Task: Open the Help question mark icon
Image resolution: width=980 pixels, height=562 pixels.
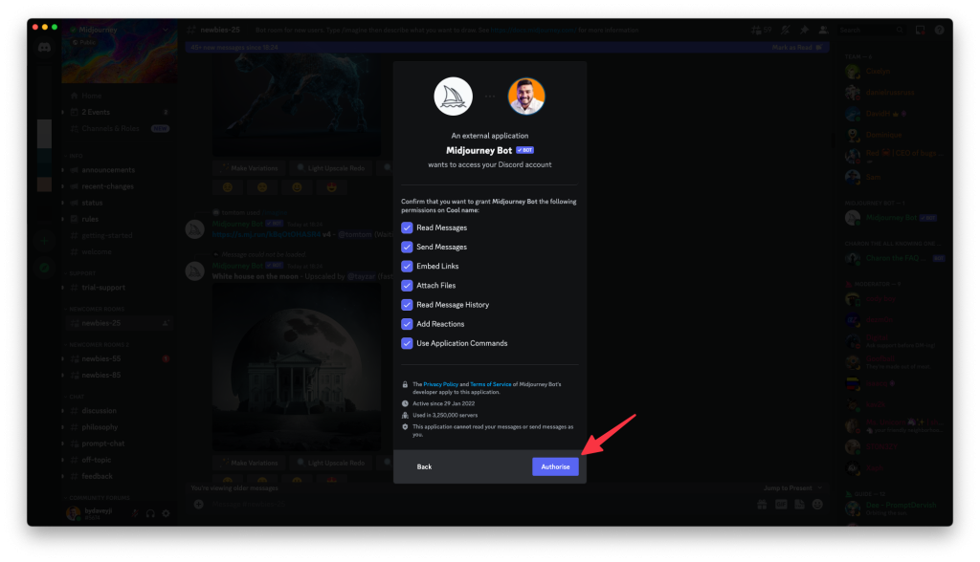Action: 940,30
